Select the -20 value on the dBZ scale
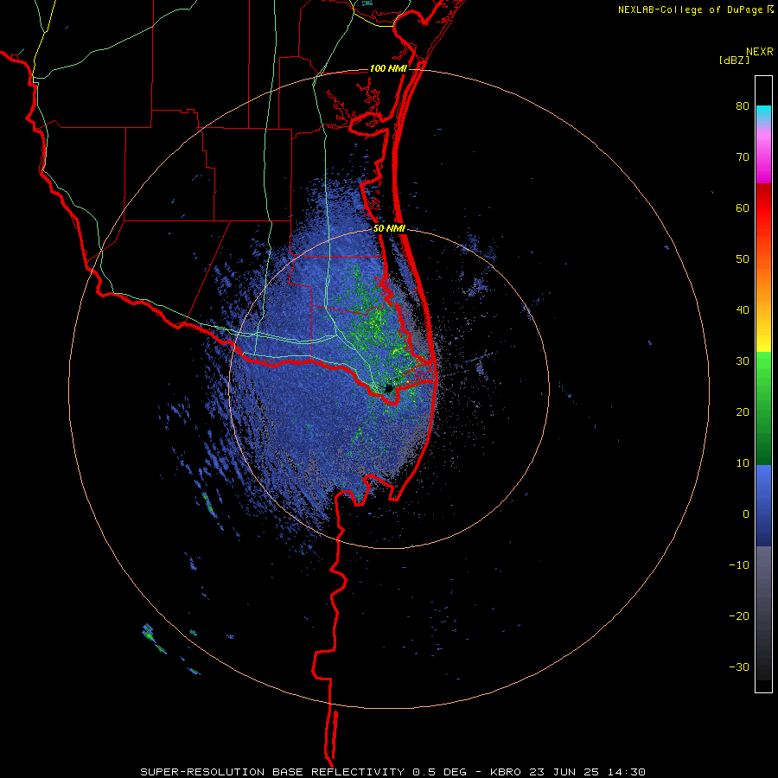778x778 pixels. [739, 616]
